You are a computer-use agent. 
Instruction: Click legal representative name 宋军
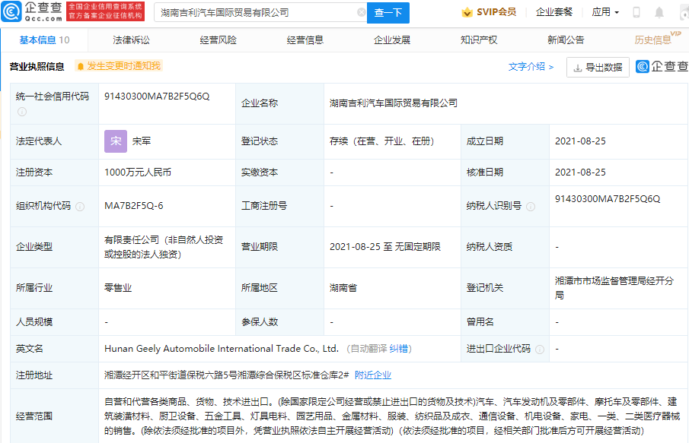pyautogui.click(x=142, y=141)
